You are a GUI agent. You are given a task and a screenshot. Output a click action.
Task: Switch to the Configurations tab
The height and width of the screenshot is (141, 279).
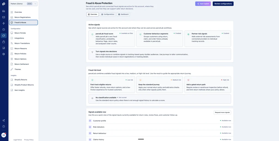pos(108,14)
